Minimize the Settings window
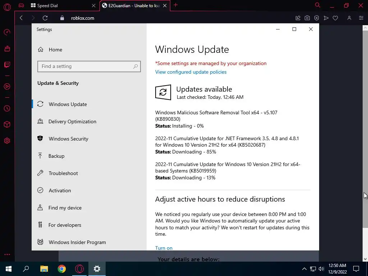368x276 pixels. pos(278,29)
